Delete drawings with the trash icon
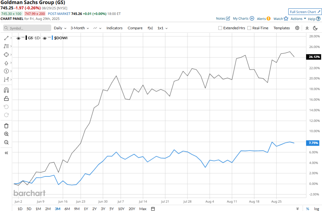 pyautogui.click(x=6, y=126)
